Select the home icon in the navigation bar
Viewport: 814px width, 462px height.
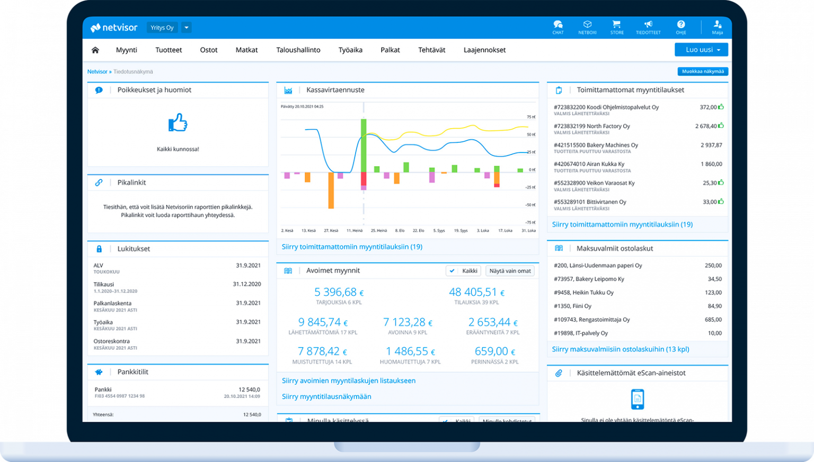point(95,49)
